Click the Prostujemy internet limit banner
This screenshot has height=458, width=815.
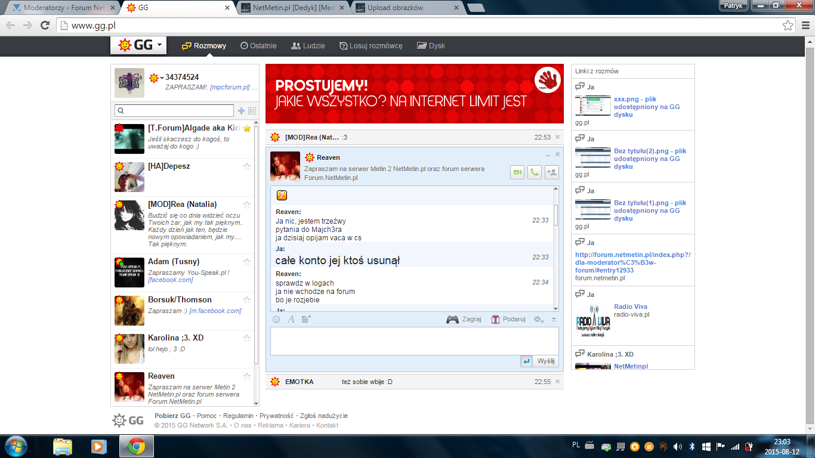coord(415,94)
